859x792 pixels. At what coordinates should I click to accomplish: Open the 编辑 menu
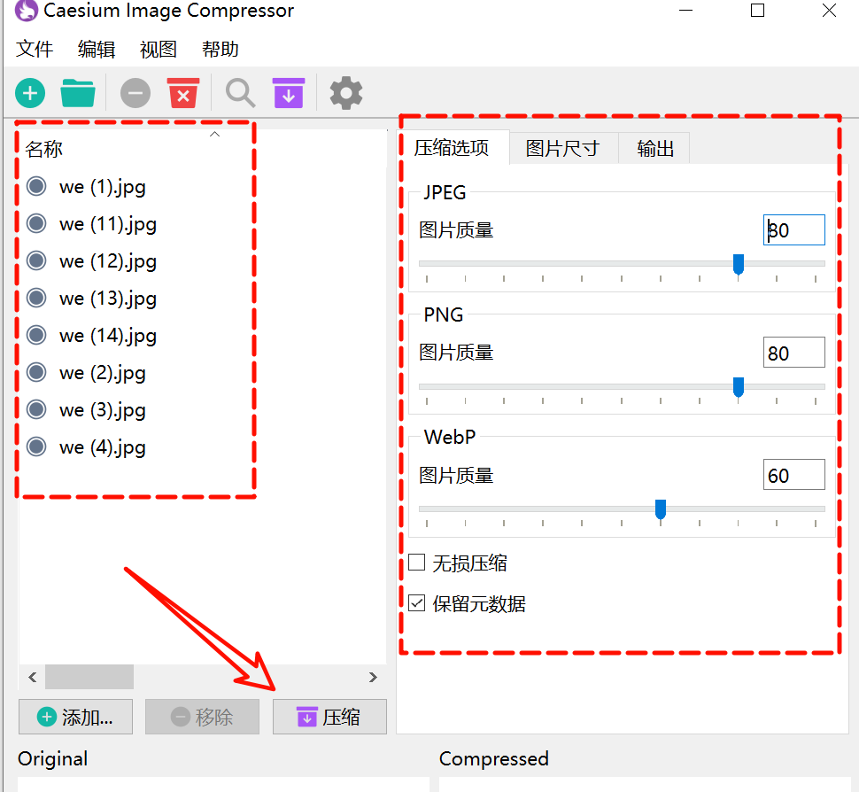tap(97, 50)
